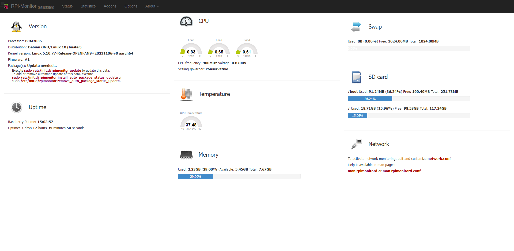Open the Status page

67,6
